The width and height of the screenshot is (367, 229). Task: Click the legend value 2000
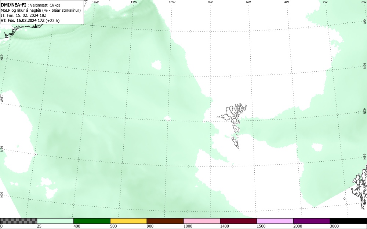298,226
